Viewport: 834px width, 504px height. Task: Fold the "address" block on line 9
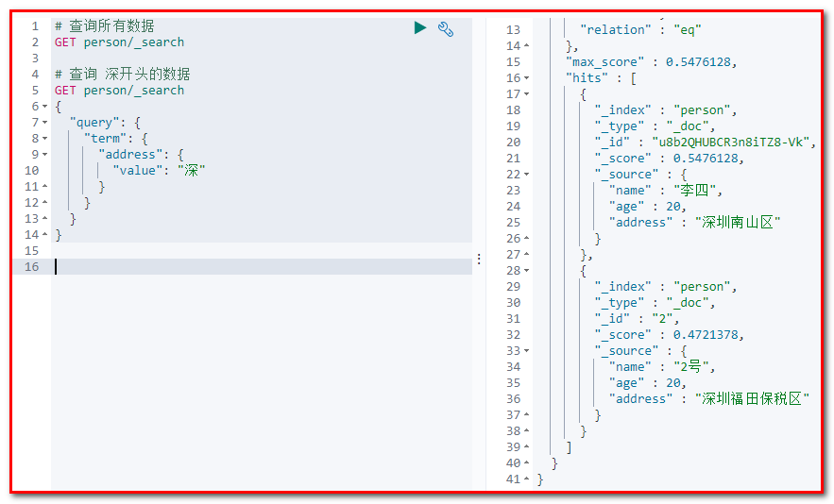[45, 155]
